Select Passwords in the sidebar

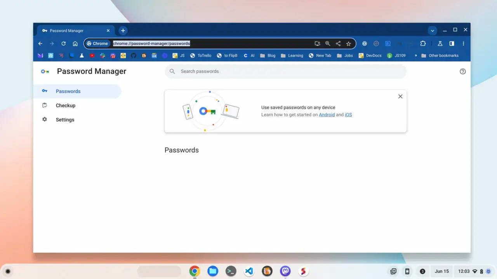click(77, 91)
